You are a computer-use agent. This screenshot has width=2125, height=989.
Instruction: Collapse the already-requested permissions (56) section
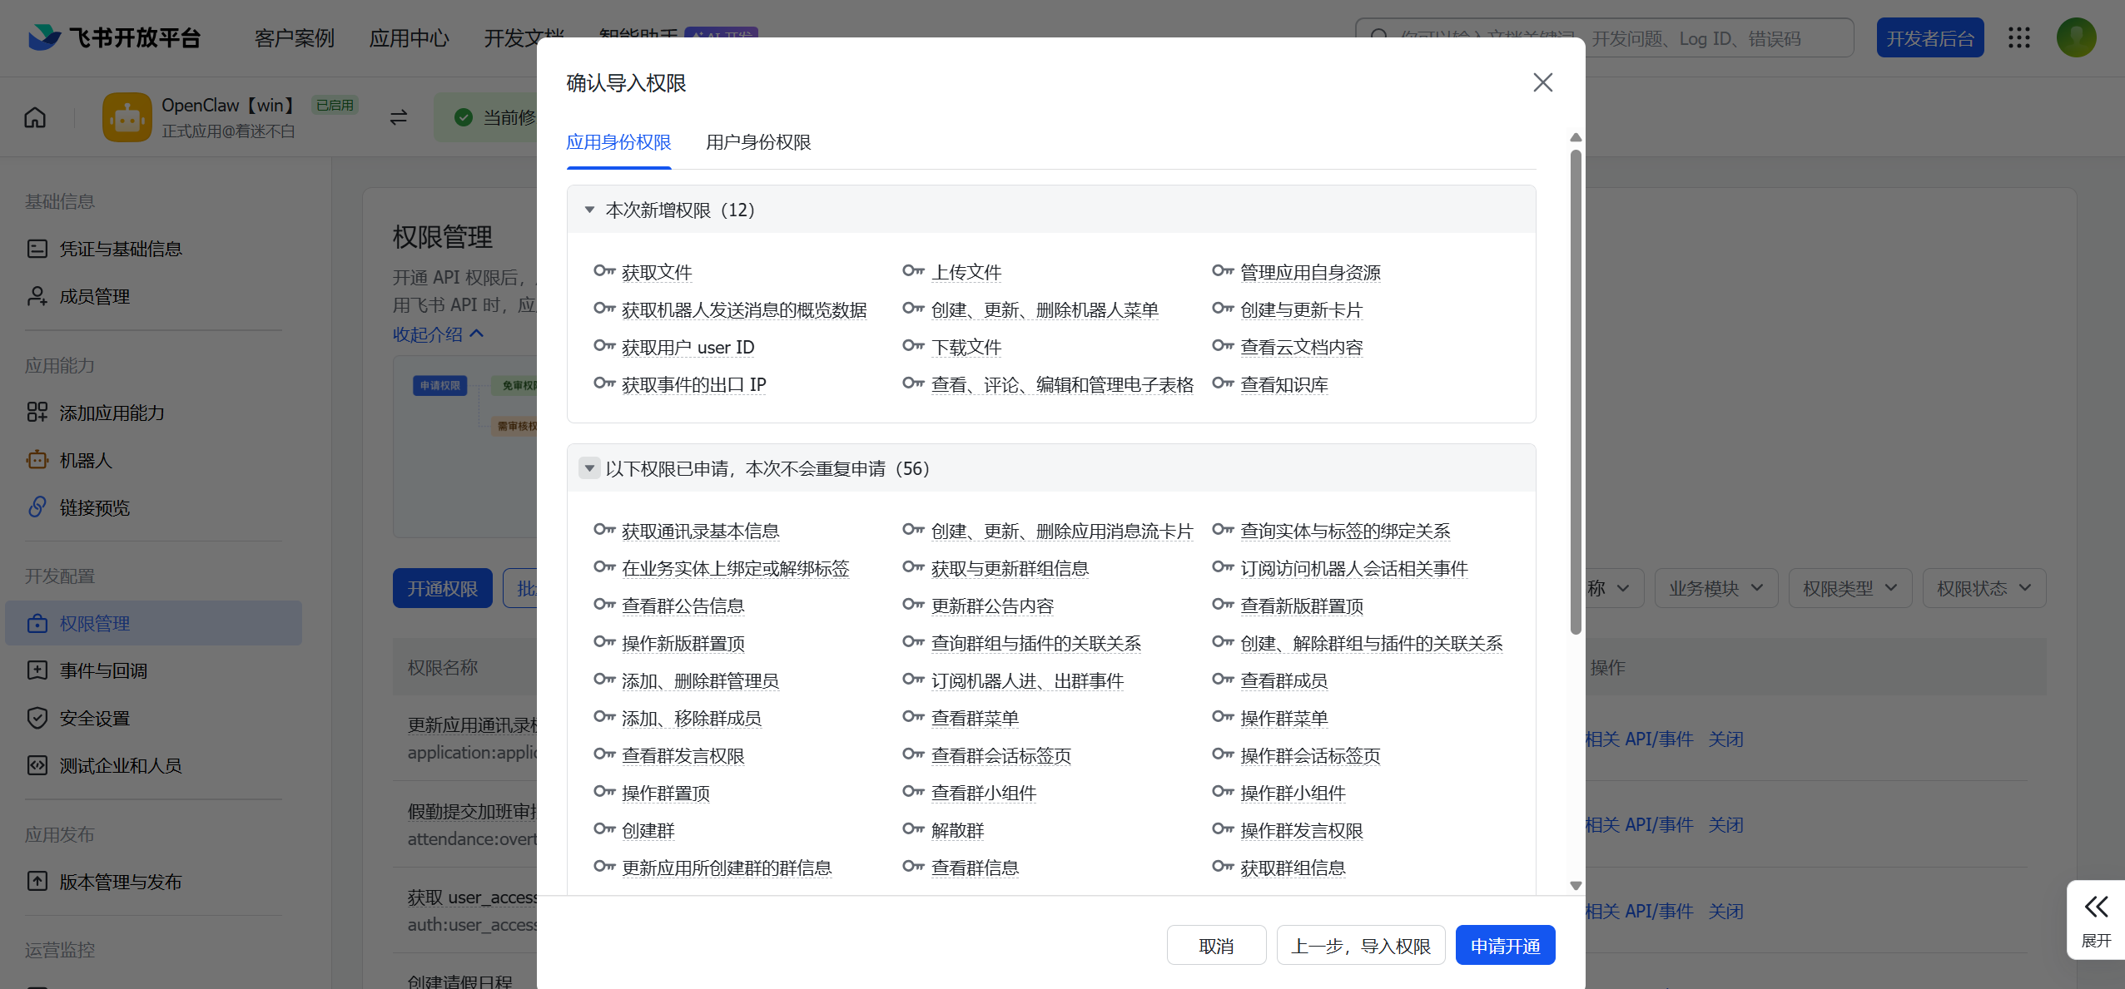coord(589,468)
